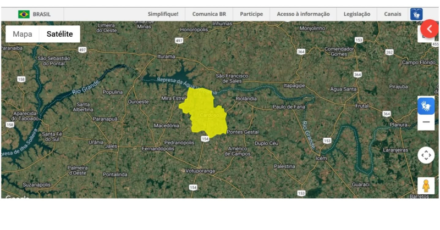Click the Suzanápolis label
This screenshot has width=440, height=230.
pos(37,184)
